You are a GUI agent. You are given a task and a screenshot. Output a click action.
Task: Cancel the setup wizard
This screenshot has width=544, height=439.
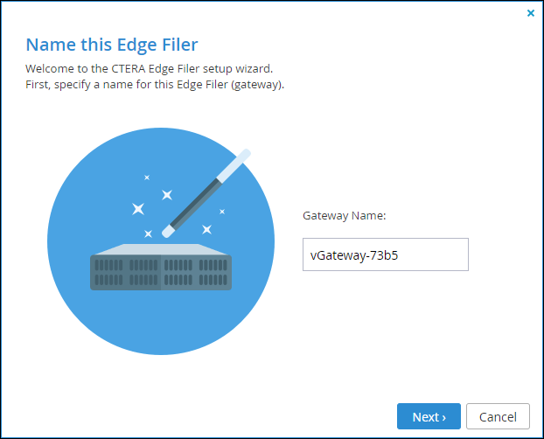(x=498, y=416)
